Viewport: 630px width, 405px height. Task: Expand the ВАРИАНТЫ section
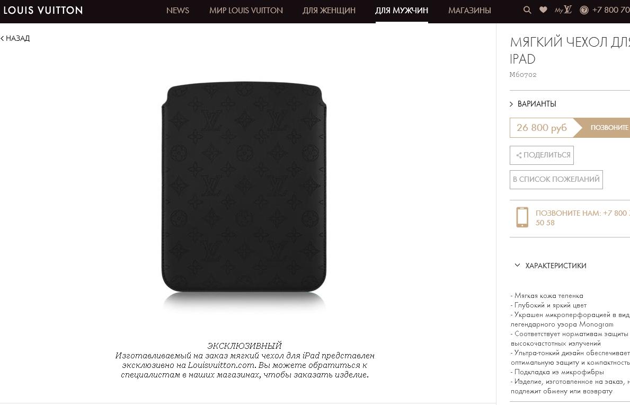pos(533,104)
